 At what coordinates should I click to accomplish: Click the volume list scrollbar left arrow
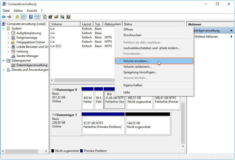tap(52, 80)
